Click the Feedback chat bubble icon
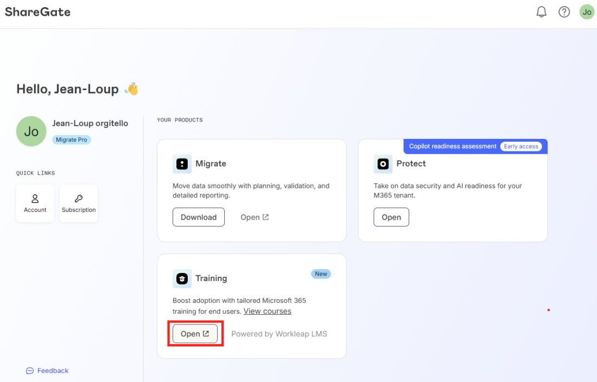597x382 pixels. (x=30, y=371)
